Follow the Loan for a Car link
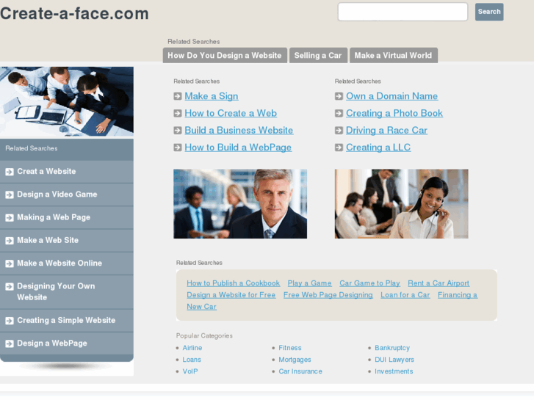 click(x=405, y=295)
